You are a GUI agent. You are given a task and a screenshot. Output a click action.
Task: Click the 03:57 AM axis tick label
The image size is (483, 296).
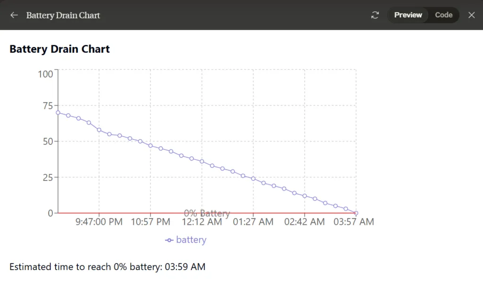coord(354,222)
